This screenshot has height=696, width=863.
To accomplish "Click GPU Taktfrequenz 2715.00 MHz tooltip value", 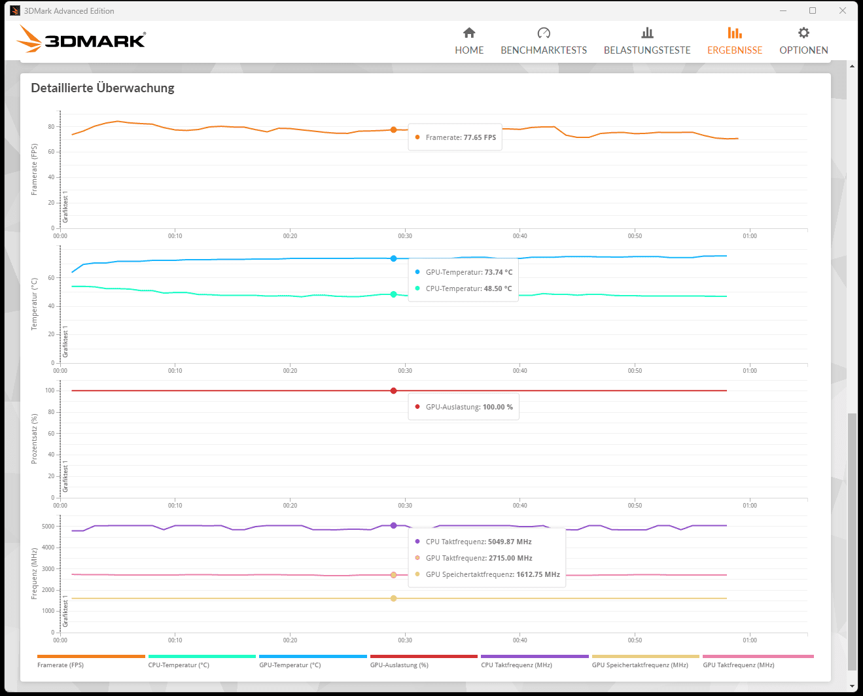I will pos(510,558).
